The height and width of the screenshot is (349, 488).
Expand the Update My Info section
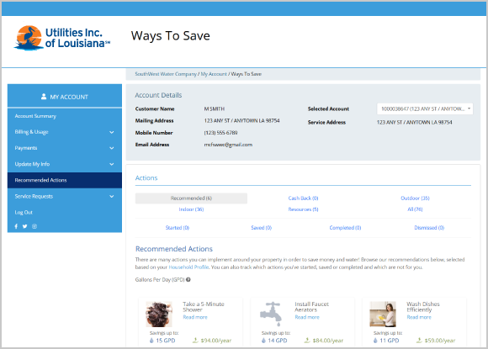tap(65, 164)
